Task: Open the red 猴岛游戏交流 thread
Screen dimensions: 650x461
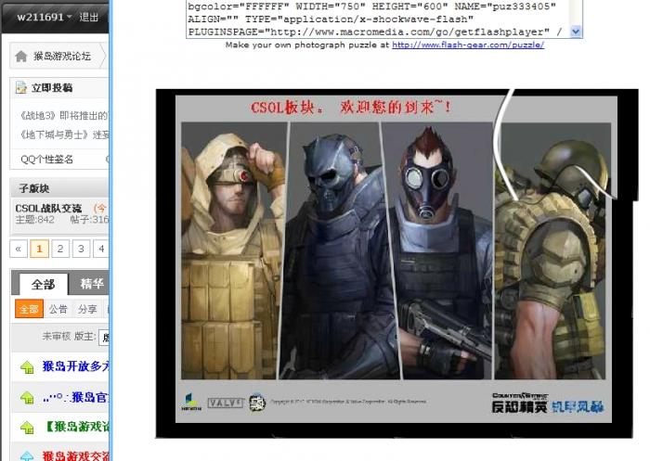Action: point(75,455)
